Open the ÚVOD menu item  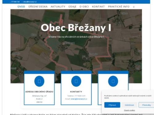coord(21,7)
